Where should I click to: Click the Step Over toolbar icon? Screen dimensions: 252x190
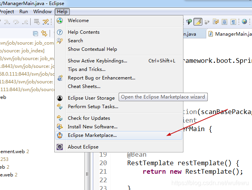click(x=16, y=22)
